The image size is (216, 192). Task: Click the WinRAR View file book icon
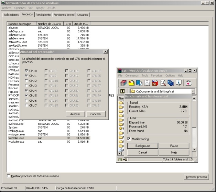pos(147,83)
